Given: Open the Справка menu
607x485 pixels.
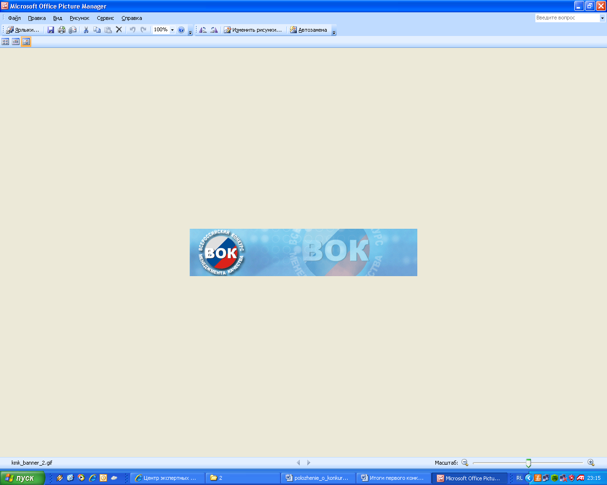Looking at the screenshot, I should (x=131, y=18).
